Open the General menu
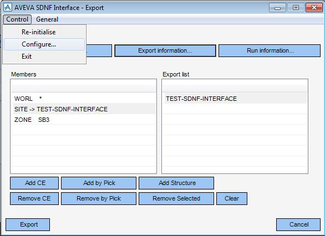The image size is (325, 236). (47, 19)
